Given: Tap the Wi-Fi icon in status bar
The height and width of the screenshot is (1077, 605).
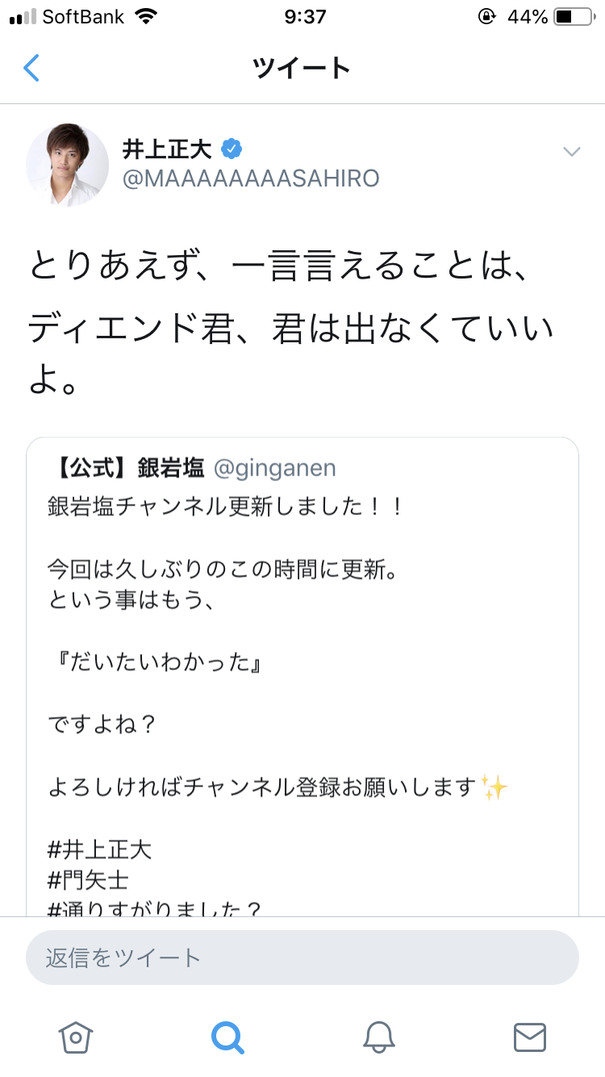Looking at the screenshot, I should pos(146,17).
